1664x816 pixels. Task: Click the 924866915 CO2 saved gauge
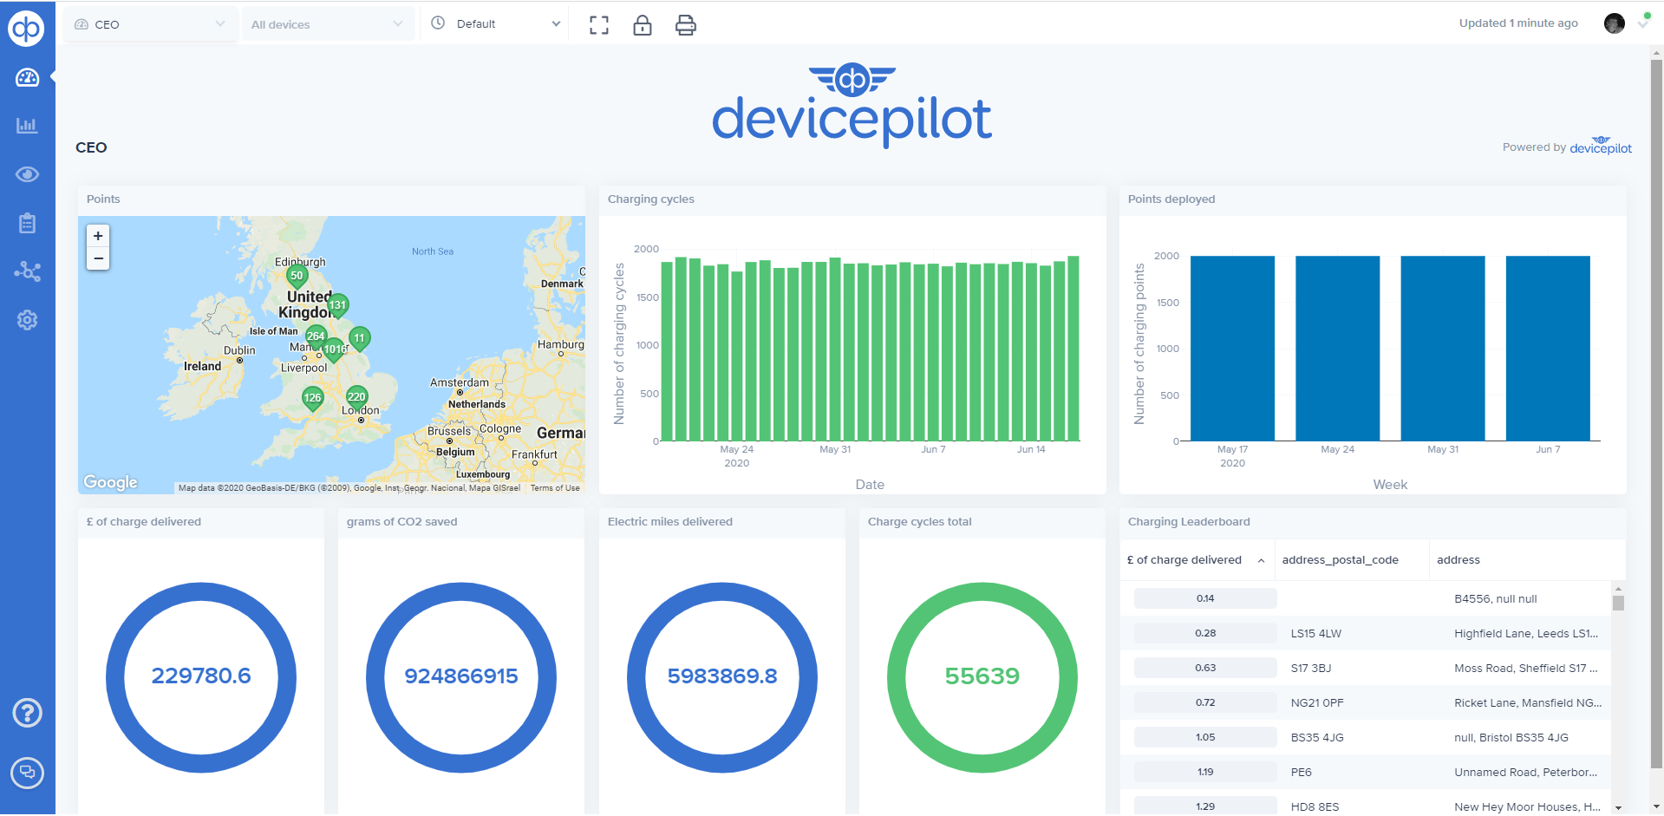(461, 677)
